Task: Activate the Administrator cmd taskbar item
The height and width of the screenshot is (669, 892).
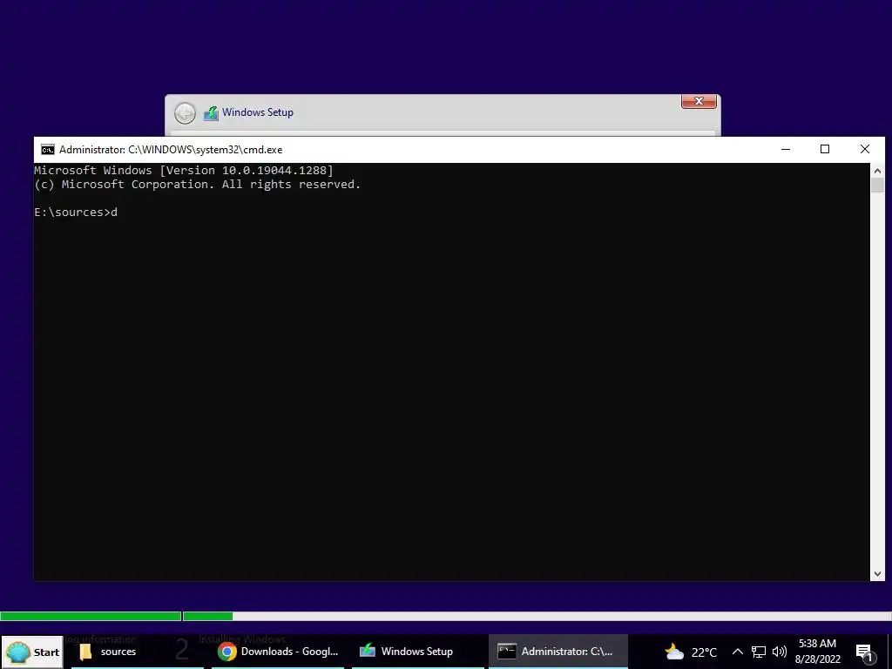Action: point(557,652)
